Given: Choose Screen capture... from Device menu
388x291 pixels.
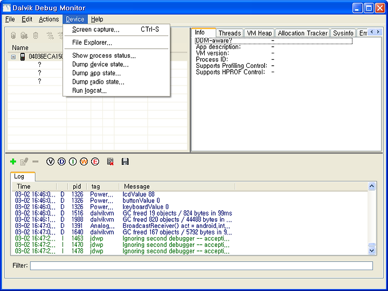Looking at the screenshot, I should tap(116, 30).
